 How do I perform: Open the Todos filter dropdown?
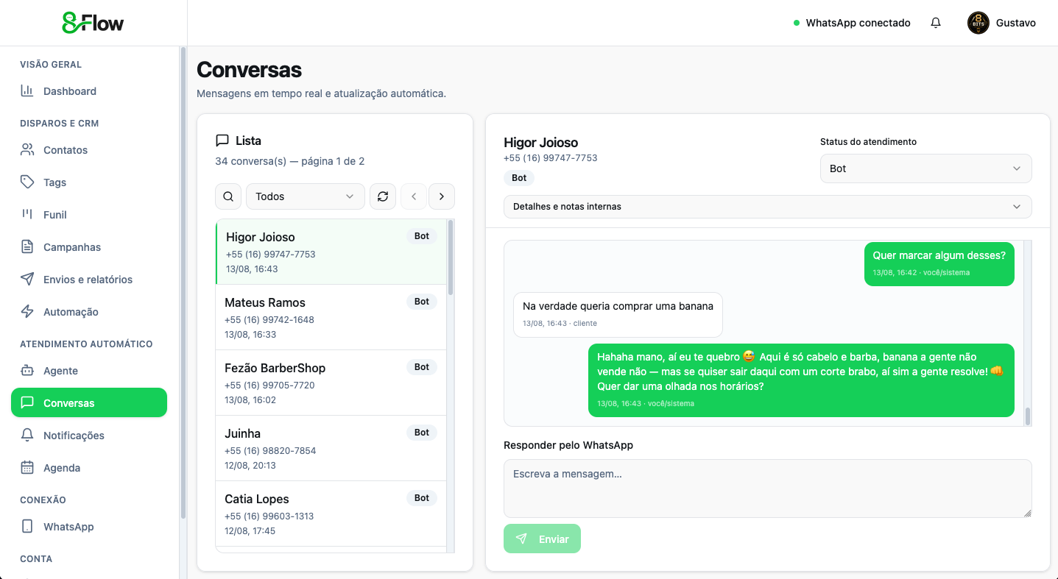tap(306, 196)
